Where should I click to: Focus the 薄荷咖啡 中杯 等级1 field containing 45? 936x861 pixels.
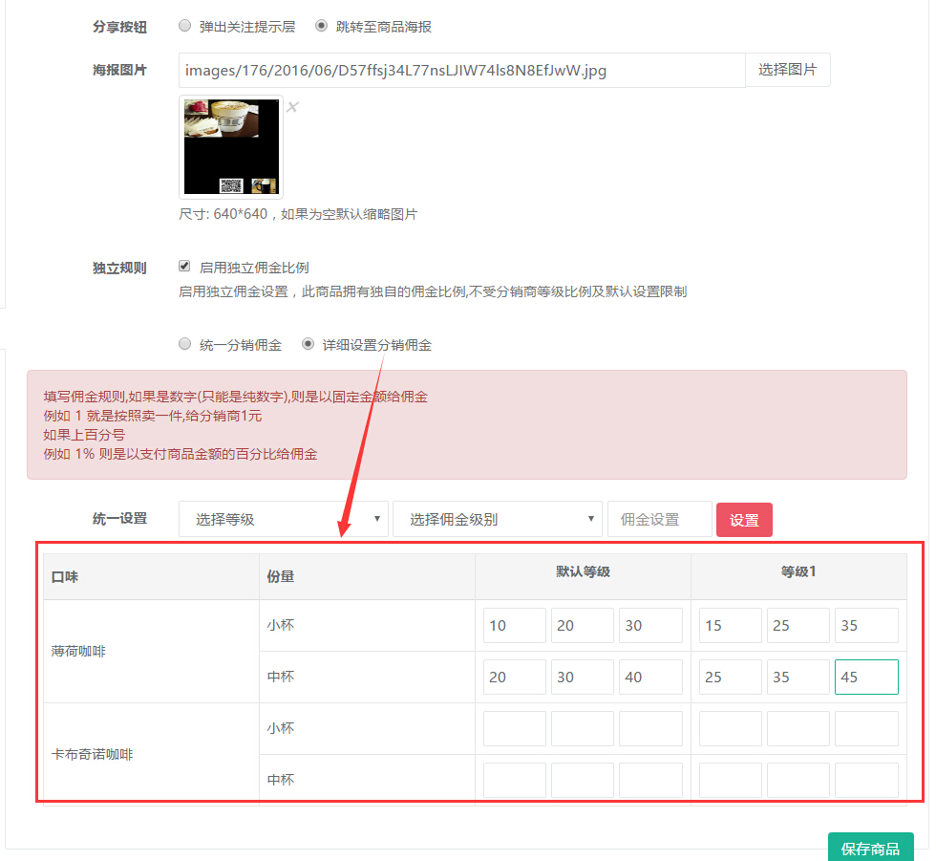point(865,677)
